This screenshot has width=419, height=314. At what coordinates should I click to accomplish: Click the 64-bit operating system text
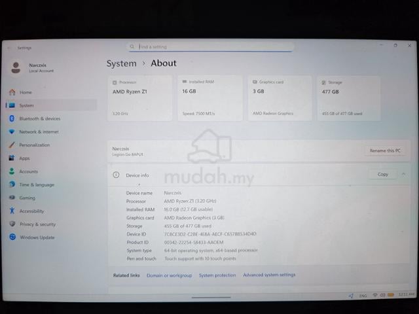point(211,250)
